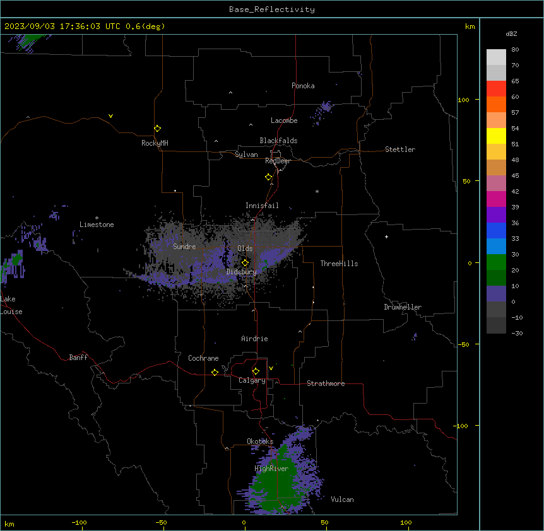The height and width of the screenshot is (531, 544).
Task: Click the -100 tick label on bottom axis
Action: click(x=79, y=522)
